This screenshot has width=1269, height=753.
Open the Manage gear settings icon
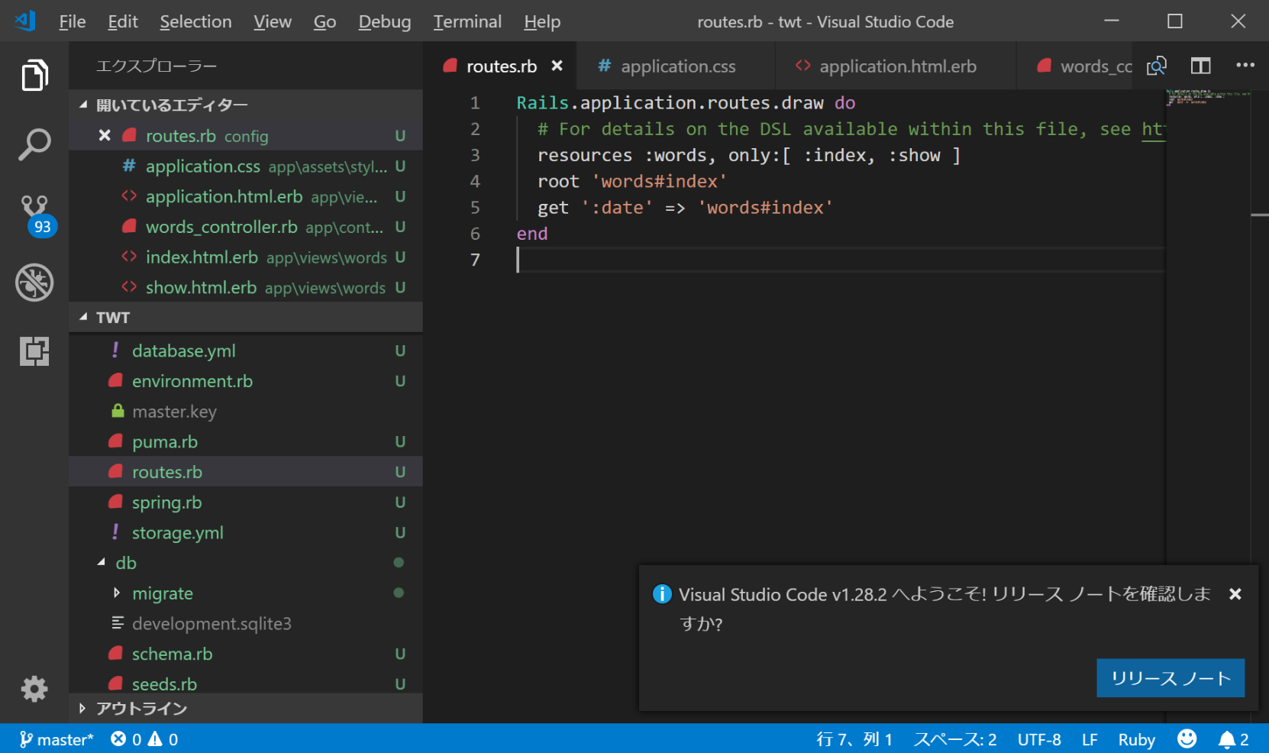click(x=34, y=689)
